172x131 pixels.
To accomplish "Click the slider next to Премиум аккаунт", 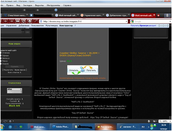I will 163,25.
